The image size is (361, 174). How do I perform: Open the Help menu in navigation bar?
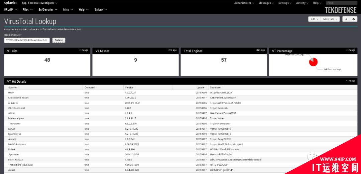coord(83,10)
